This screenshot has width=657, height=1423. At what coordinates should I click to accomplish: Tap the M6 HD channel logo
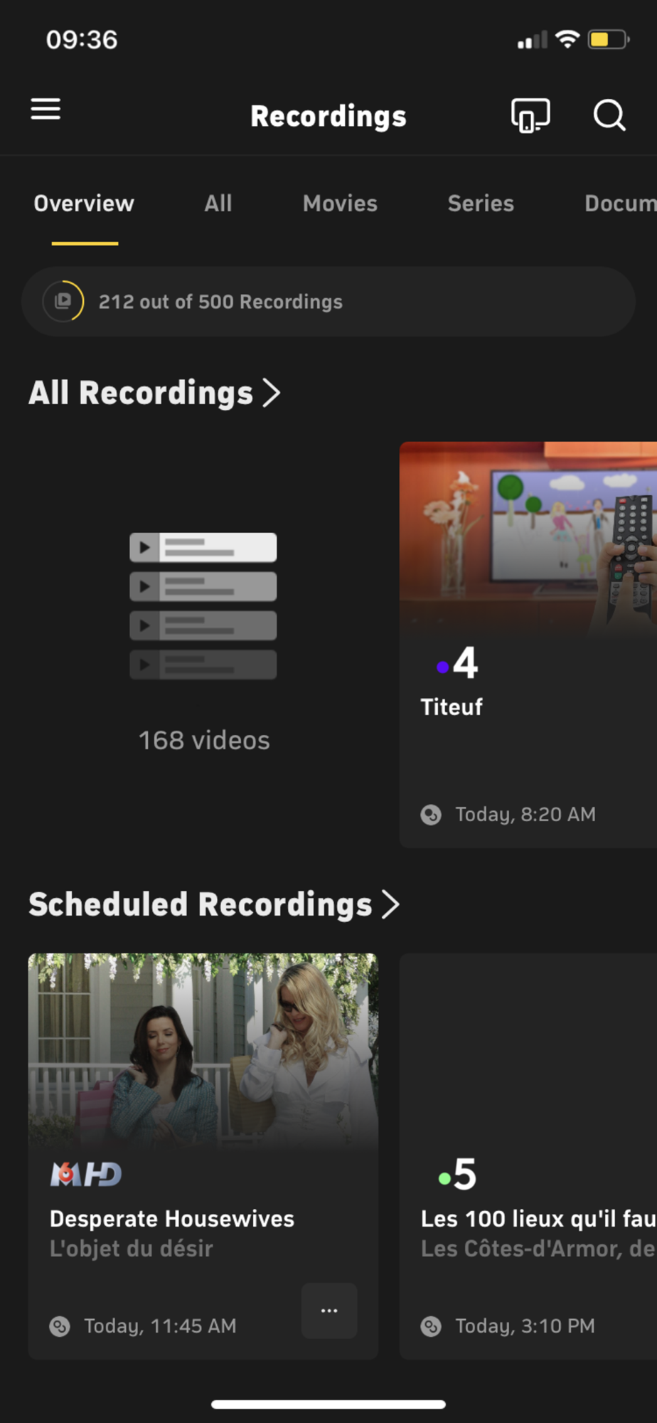tap(86, 1174)
